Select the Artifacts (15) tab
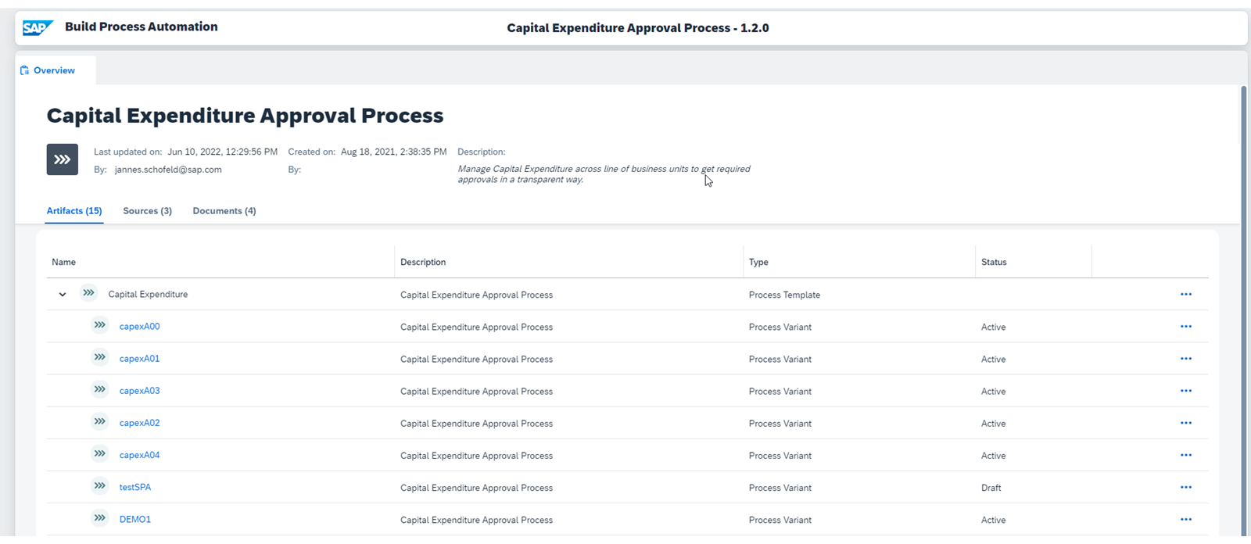1251x544 pixels. [74, 211]
